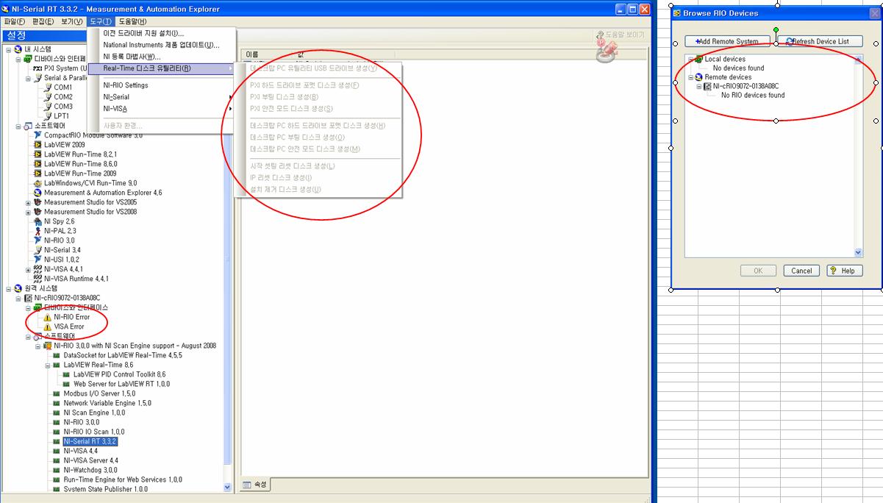Switch to the 속성 tab
The width and height of the screenshot is (883, 503).
[255, 485]
